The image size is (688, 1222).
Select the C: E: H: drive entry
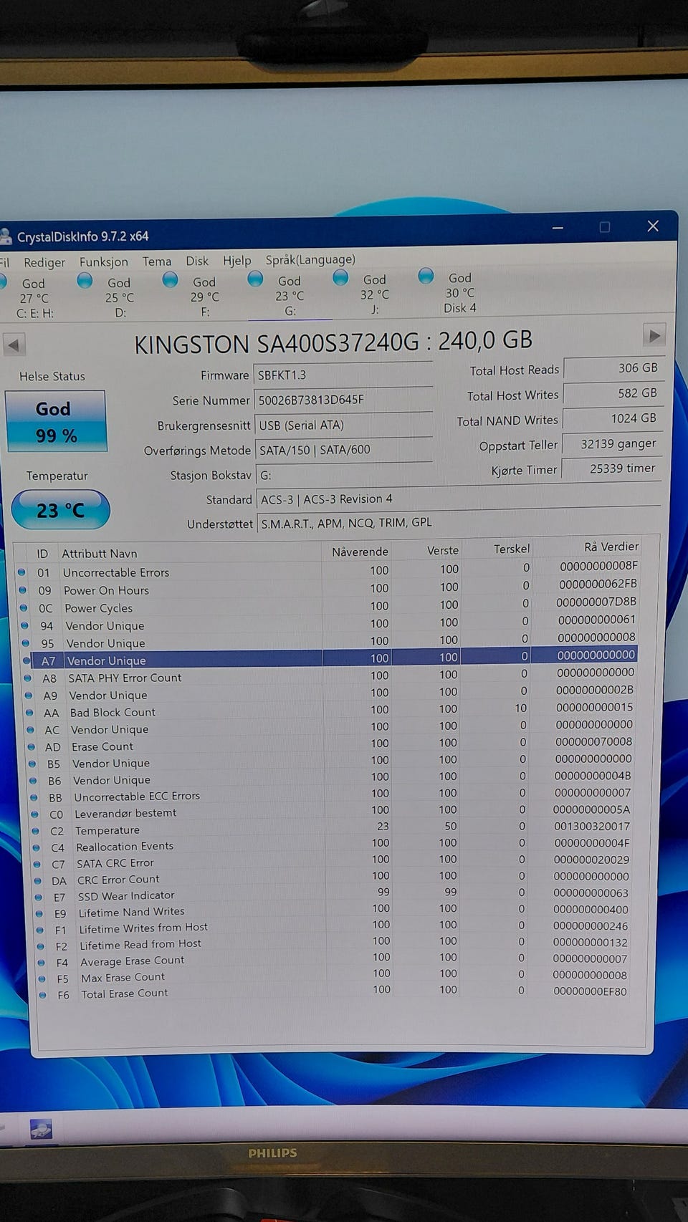click(29, 297)
